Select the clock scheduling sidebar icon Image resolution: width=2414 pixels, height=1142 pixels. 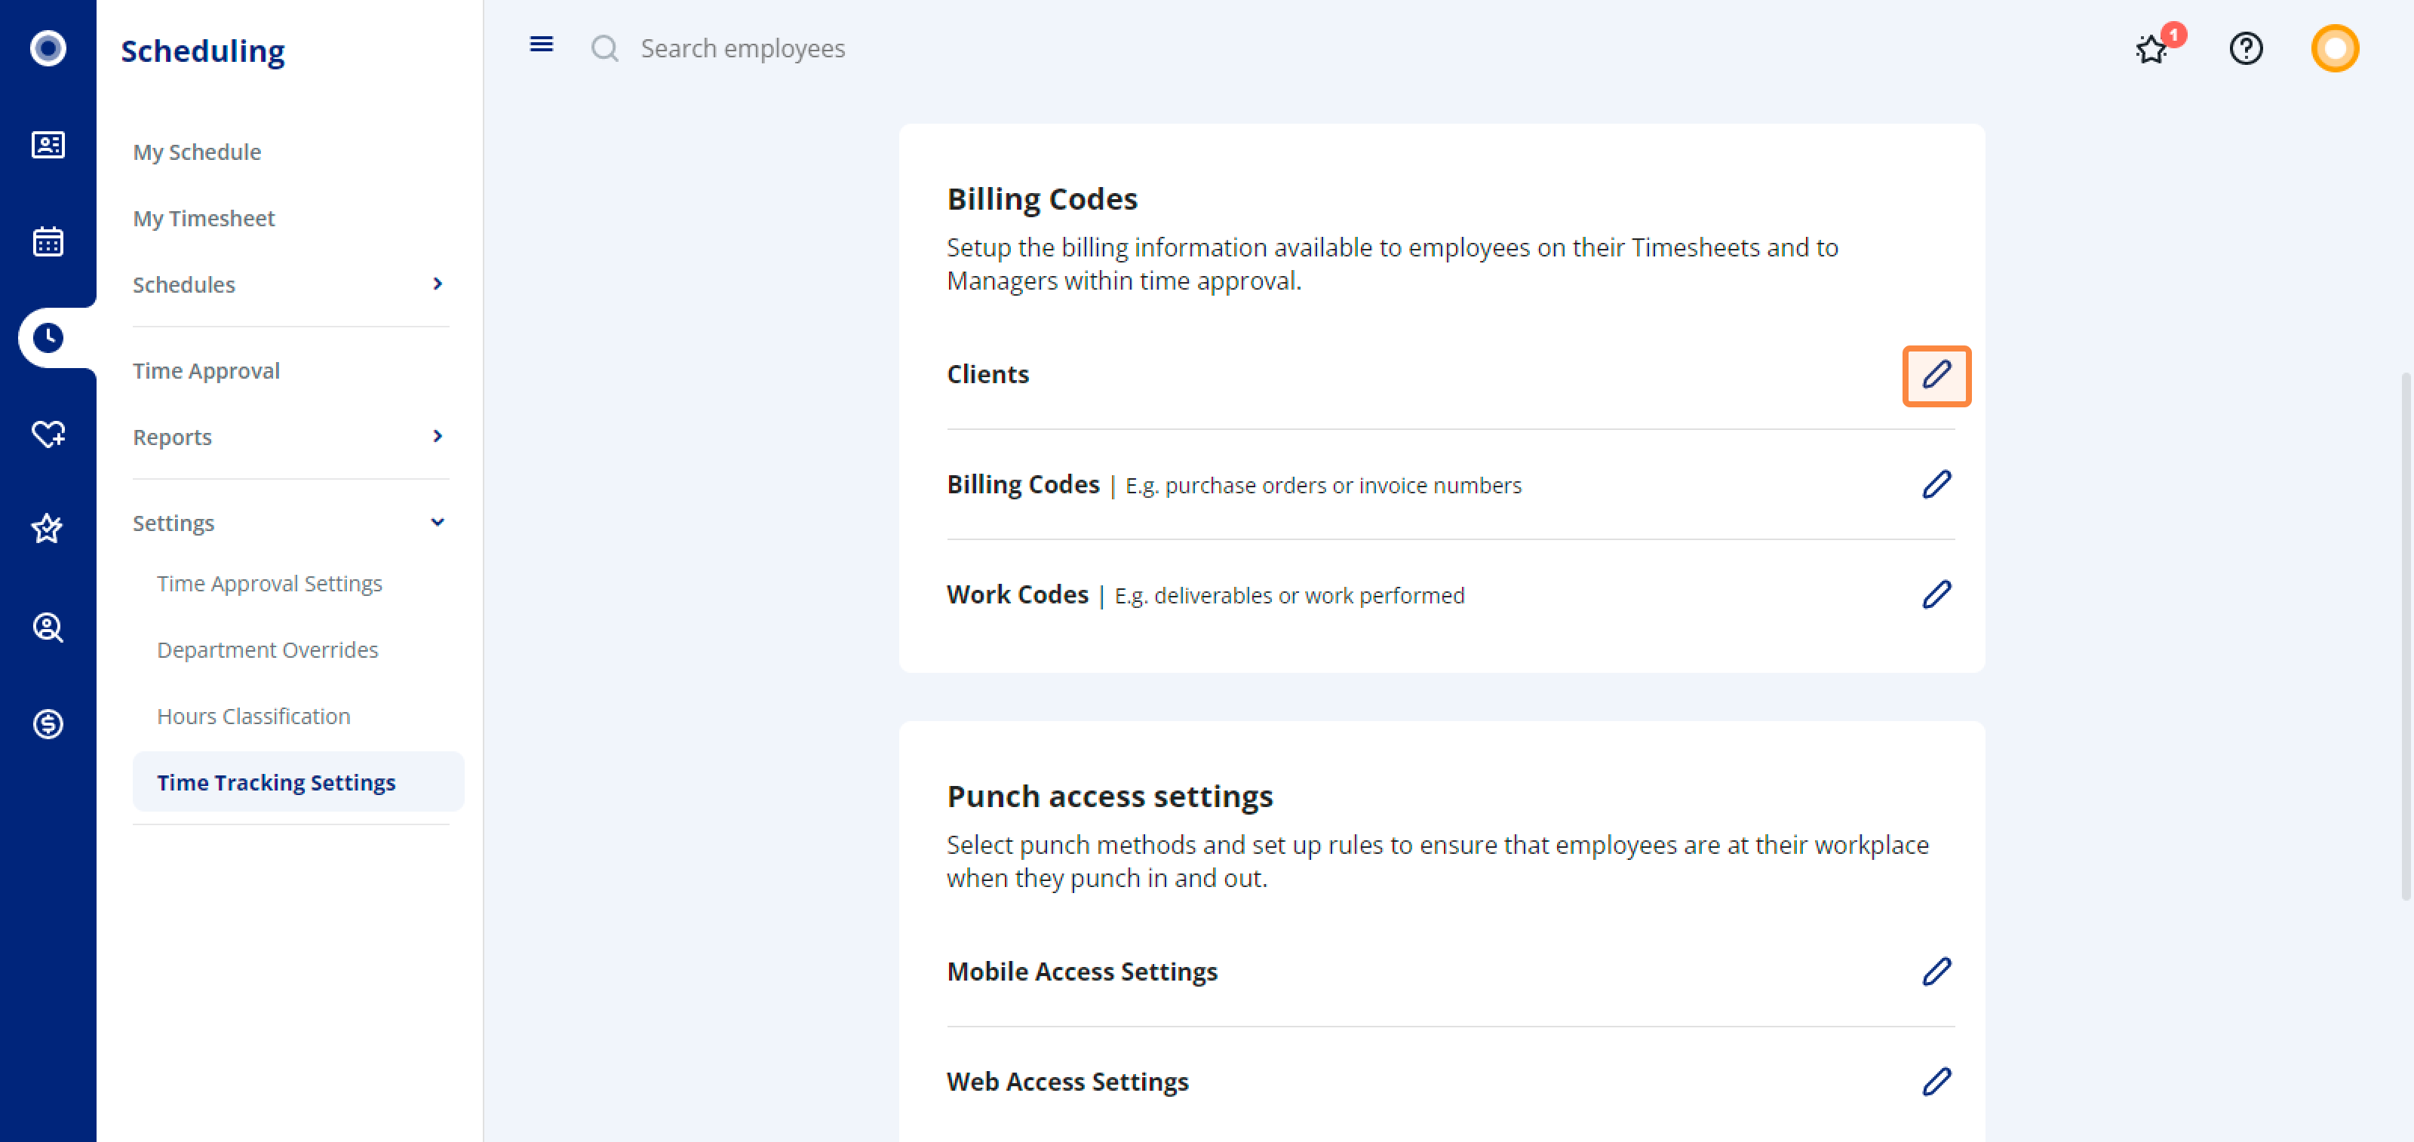tap(48, 337)
